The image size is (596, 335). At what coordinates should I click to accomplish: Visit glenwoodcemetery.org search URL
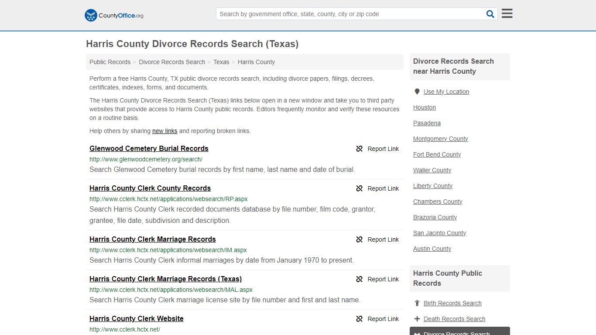[x=146, y=159]
